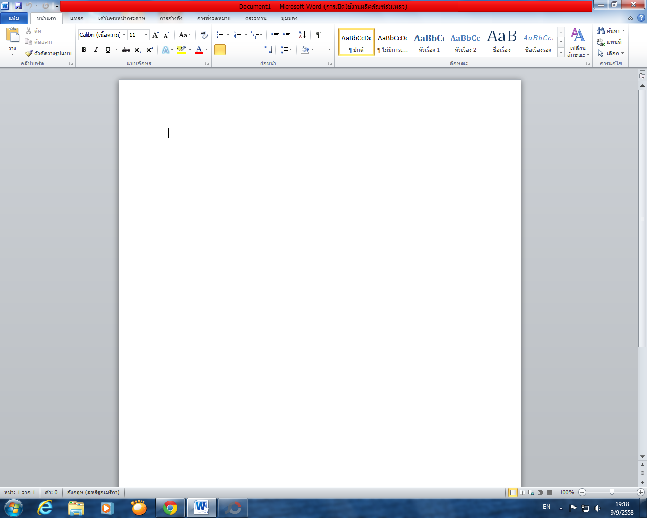The height and width of the screenshot is (518, 647).
Task: Toggle Thai distributed alignment
Action: 268,50
